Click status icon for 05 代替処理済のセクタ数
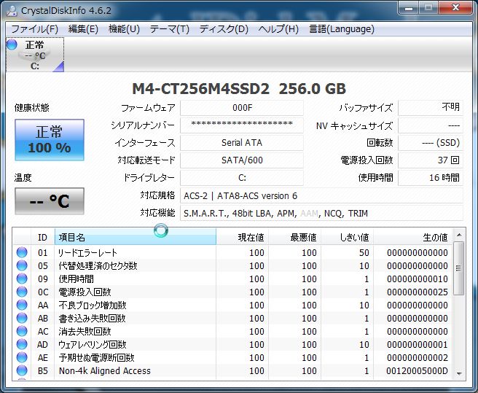This screenshot has height=393, width=478. tap(22, 265)
